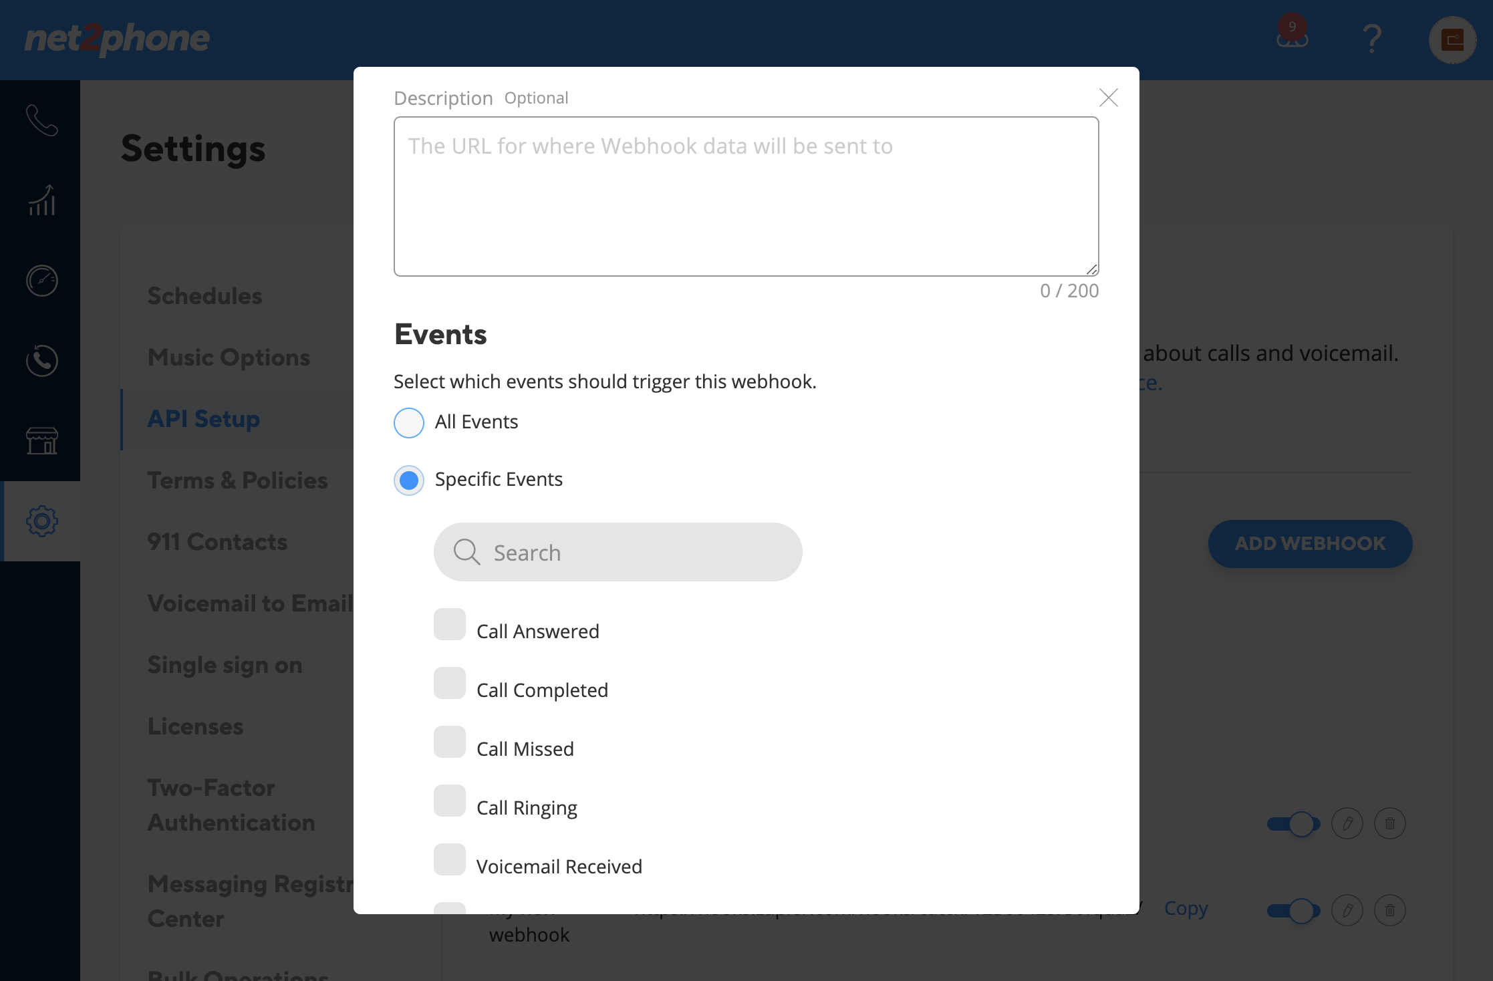Open the Single sign on section

point(225,664)
